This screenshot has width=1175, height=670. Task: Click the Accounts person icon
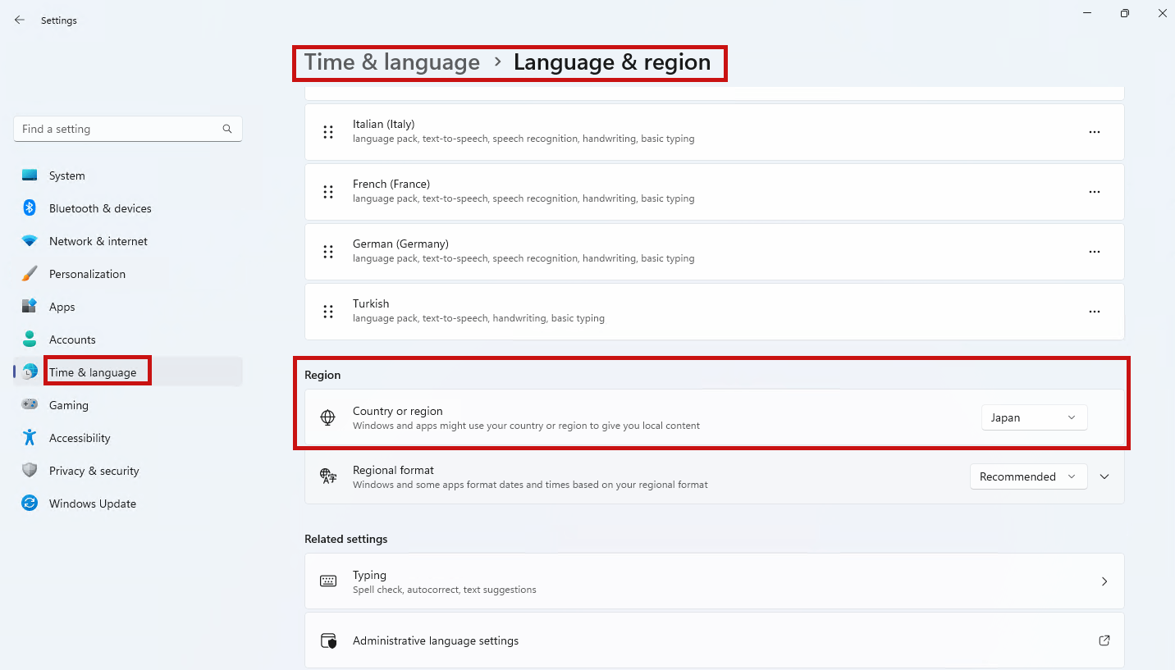[x=30, y=339]
